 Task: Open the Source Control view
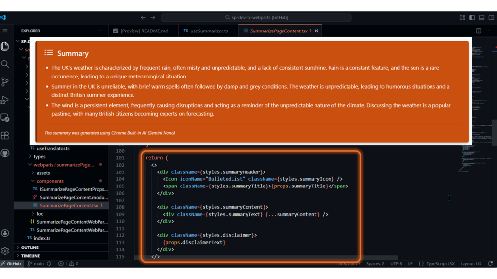[5, 82]
